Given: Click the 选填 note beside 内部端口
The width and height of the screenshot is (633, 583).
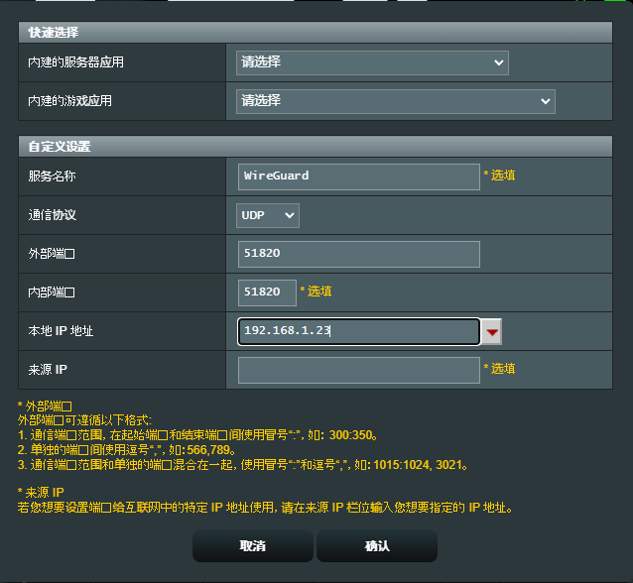Looking at the screenshot, I should 316,291.
